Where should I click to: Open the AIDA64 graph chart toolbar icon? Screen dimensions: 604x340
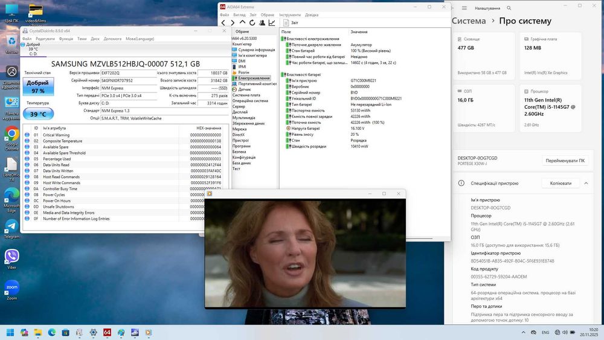coord(272,23)
